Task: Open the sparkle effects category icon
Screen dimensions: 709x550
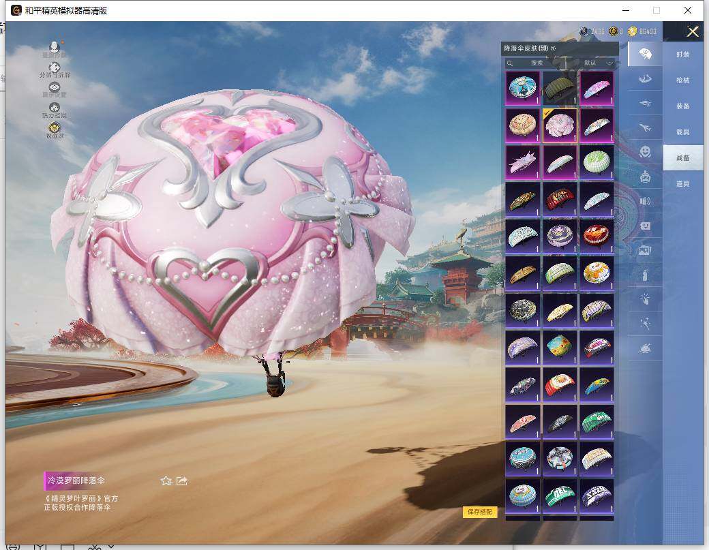Action: [x=645, y=323]
